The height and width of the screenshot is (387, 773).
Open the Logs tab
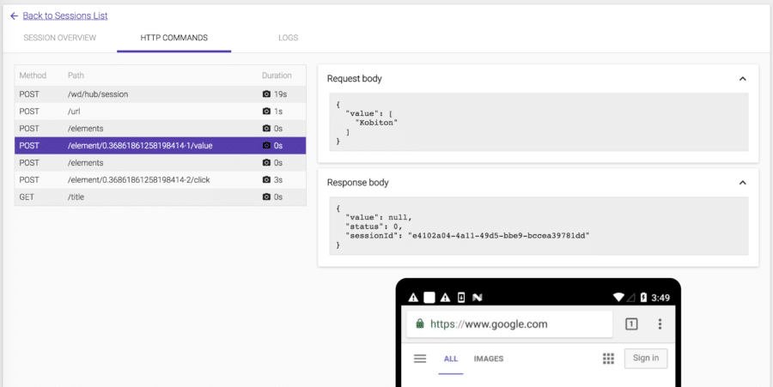click(x=288, y=38)
